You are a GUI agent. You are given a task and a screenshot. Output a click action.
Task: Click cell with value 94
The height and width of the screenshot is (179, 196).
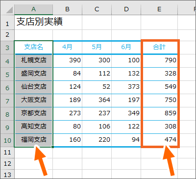click(x=126, y=140)
